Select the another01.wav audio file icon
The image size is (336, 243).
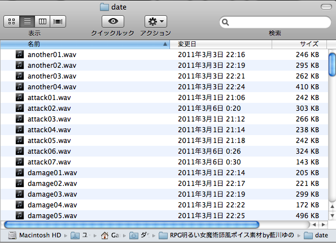pyautogui.click(x=20, y=54)
